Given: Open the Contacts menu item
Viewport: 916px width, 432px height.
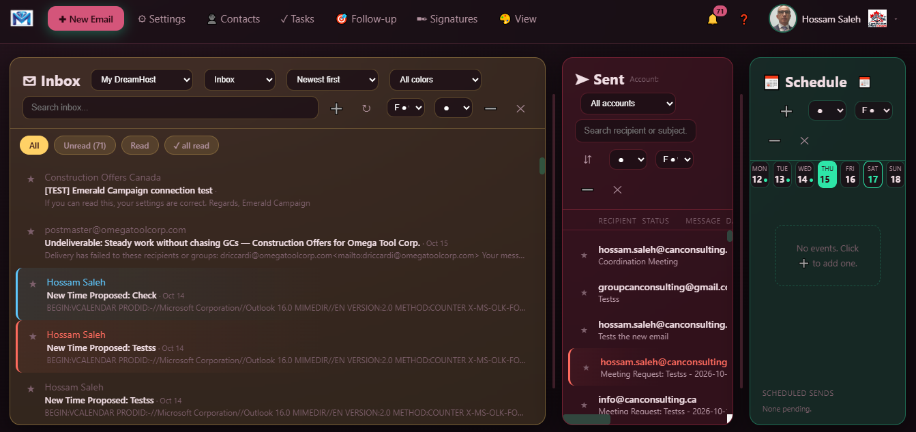Looking at the screenshot, I should (233, 19).
